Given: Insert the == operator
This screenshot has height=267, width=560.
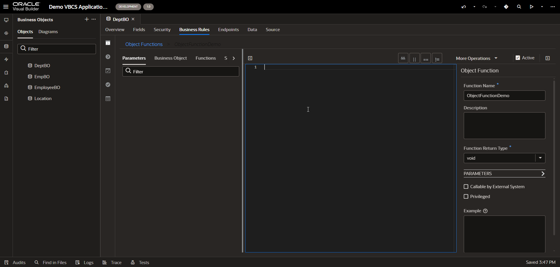Looking at the screenshot, I should (x=426, y=58).
